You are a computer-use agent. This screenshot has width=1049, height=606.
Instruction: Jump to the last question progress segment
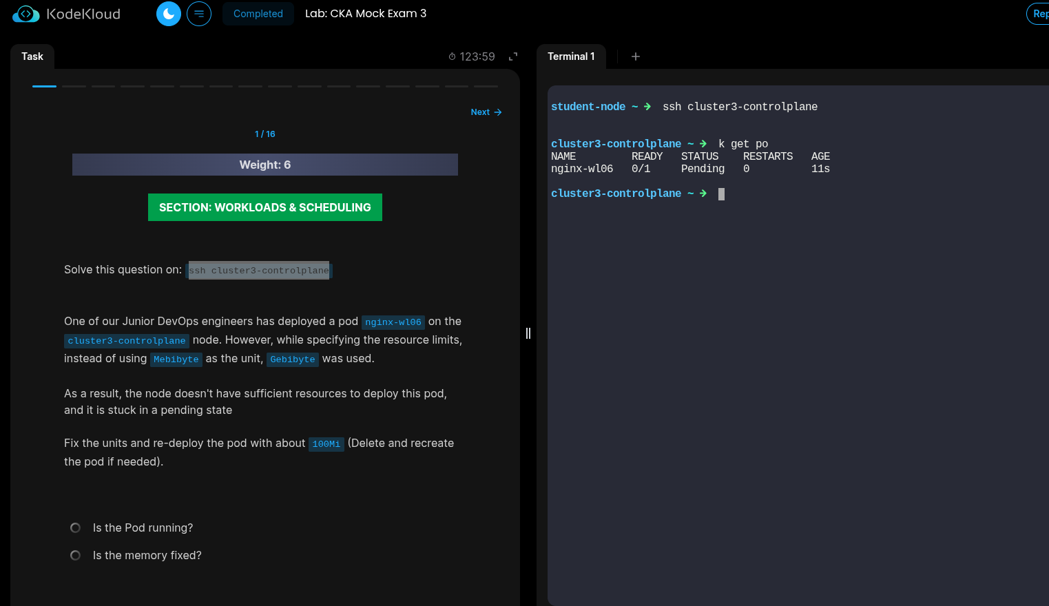486,86
